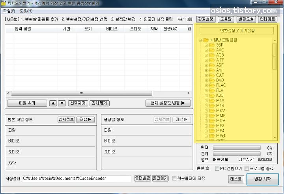Click the 저장폴더 path field
This screenshot has height=194, width=284.
[77, 178]
